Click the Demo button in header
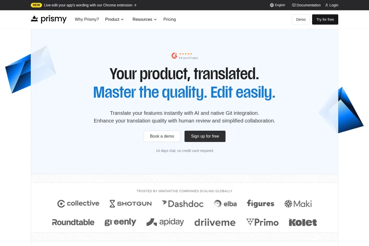Viewport: 369px width, 246px height. coord(301,20)
